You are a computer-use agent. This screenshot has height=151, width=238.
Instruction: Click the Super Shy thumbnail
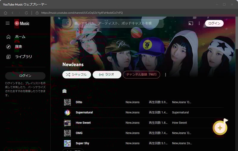[x=68, y=143]
